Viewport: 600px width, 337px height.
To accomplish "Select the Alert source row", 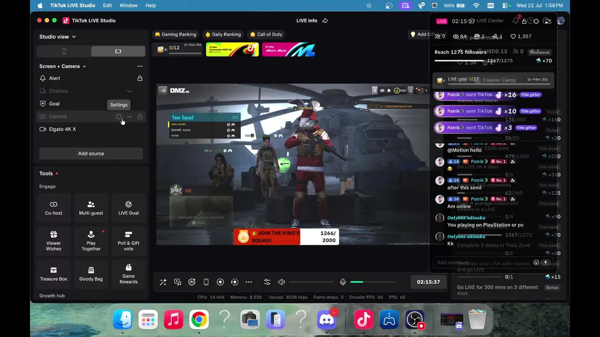I will pyautogui.click(x=91, y=78).
